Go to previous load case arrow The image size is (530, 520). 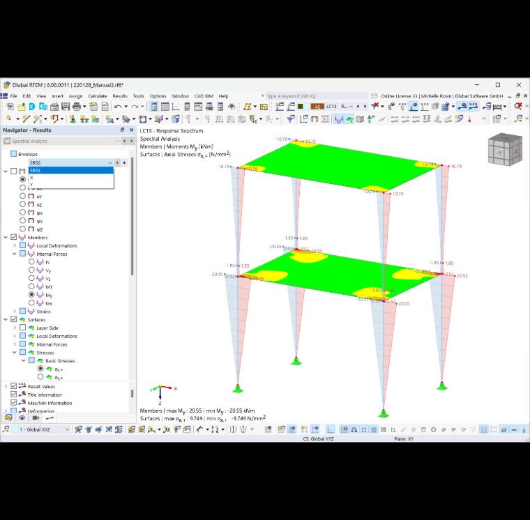[358, 107]
